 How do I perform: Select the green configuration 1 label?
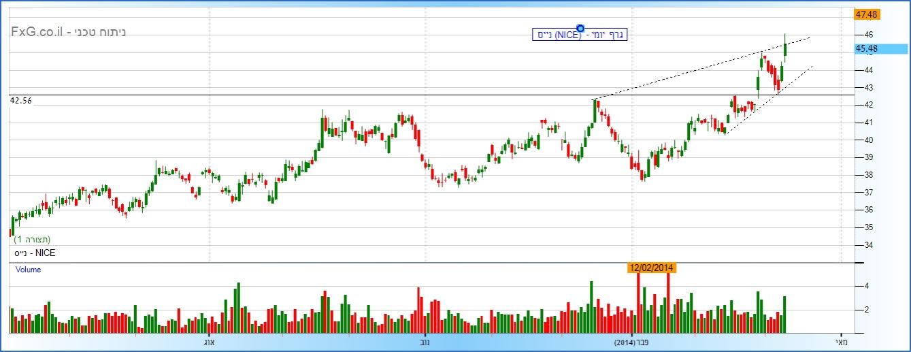32,240
